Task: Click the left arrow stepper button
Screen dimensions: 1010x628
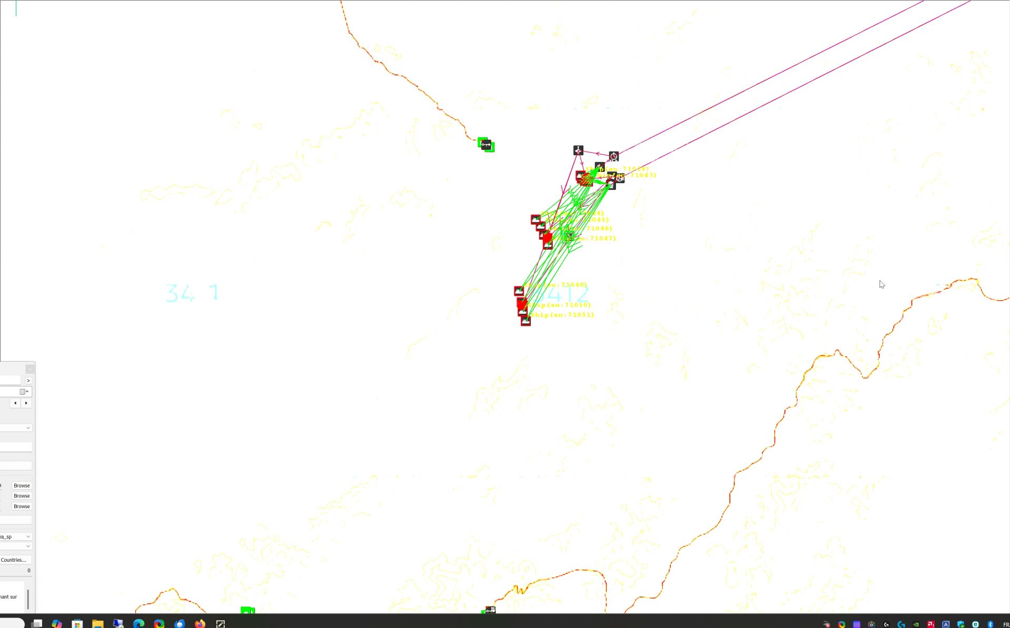Action: click(x=15, y=403)
